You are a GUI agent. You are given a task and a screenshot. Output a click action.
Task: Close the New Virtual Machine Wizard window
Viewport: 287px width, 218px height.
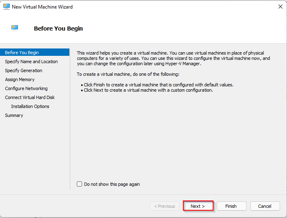coord(280,7)
